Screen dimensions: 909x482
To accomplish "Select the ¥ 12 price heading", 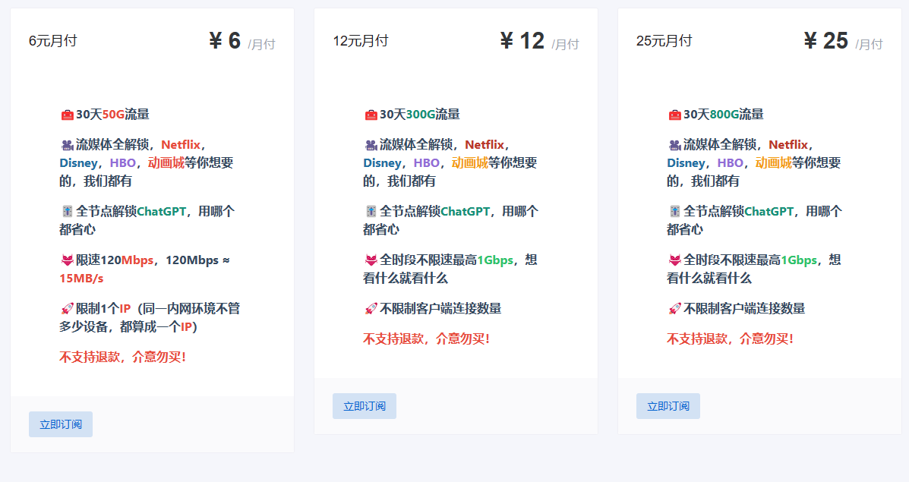I will pos(522,41).
